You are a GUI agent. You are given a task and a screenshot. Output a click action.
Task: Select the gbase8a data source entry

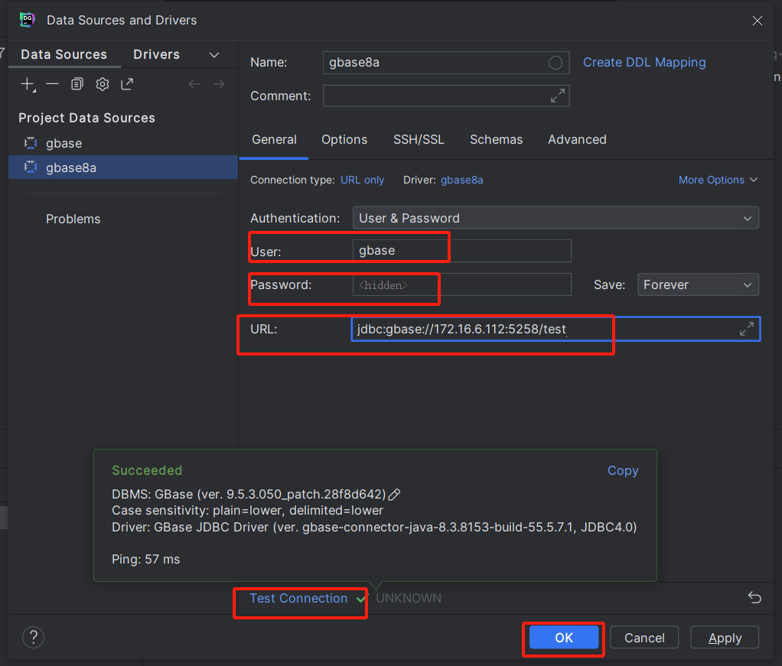coord(123,167)
